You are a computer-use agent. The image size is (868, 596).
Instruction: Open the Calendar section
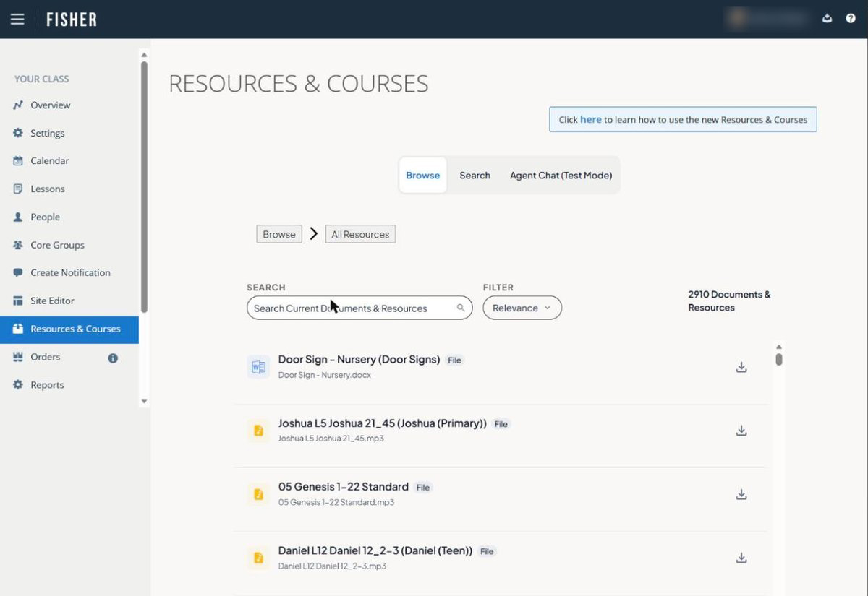[50, 161]
